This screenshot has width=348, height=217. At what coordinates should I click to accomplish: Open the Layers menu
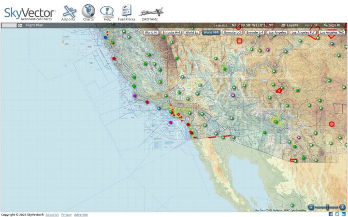click(x=290, y=25)
